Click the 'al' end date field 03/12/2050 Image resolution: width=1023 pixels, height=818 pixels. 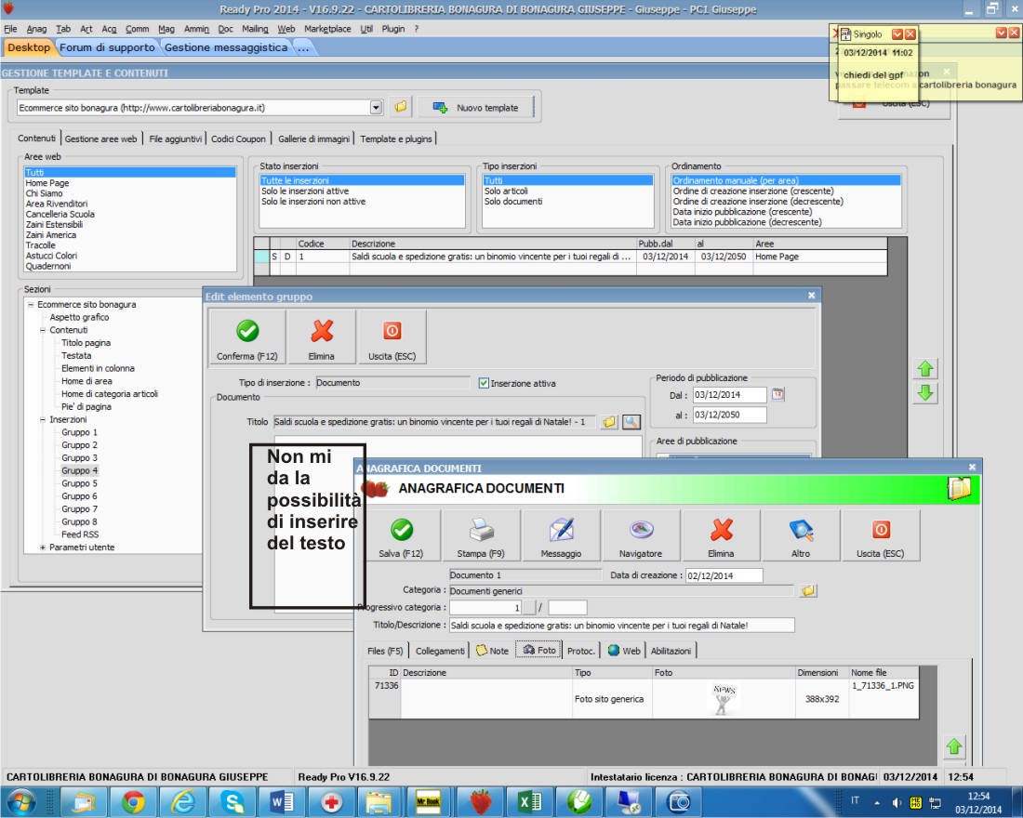(729, 415)
